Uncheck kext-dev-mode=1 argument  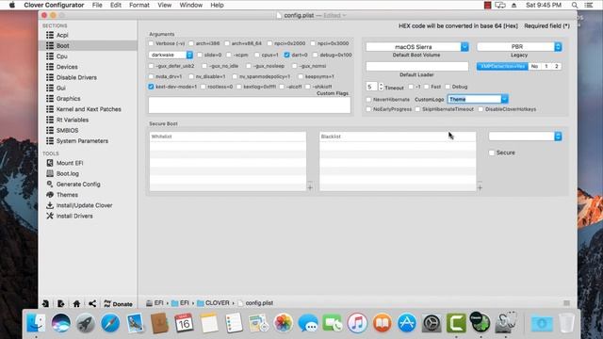(x=151, y=87)
